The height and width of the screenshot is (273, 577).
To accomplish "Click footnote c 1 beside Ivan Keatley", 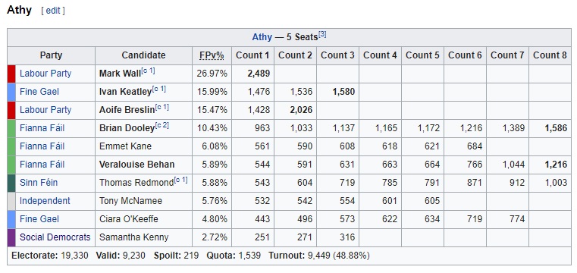I will point(158,89).
